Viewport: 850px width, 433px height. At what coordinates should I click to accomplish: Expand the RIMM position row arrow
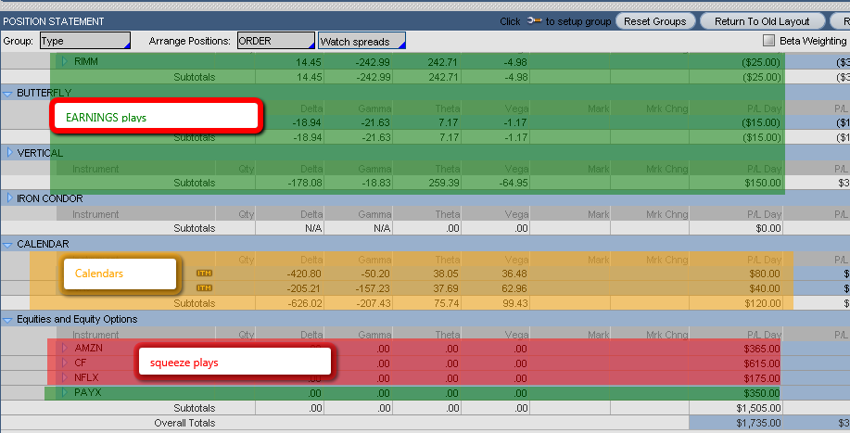tap(65, 62)
